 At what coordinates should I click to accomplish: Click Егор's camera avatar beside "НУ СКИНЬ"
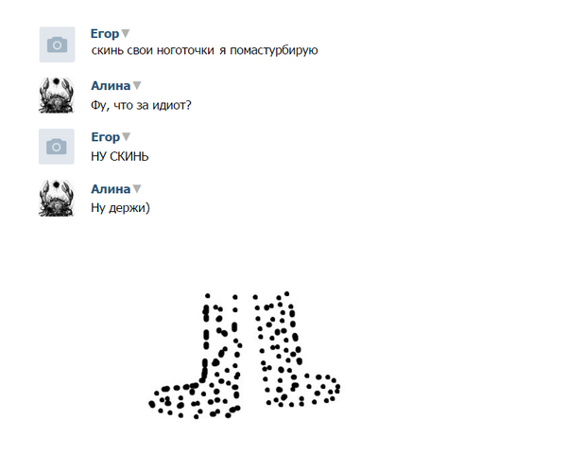click(57, 147)
